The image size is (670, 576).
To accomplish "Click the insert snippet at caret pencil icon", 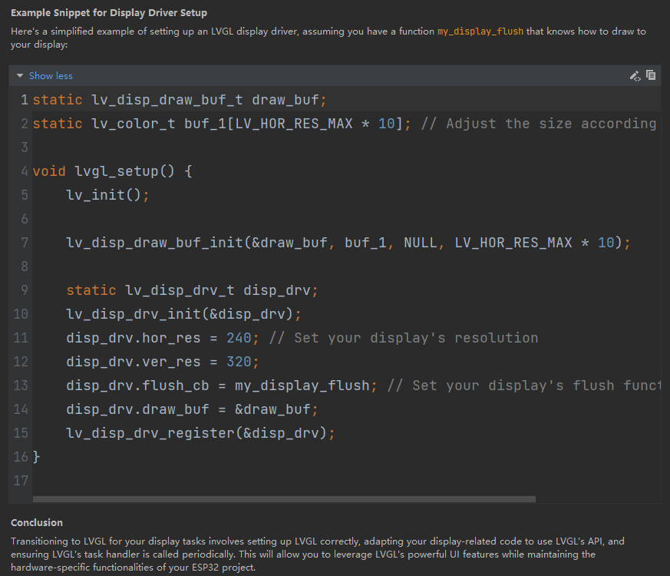I will 634,75.
